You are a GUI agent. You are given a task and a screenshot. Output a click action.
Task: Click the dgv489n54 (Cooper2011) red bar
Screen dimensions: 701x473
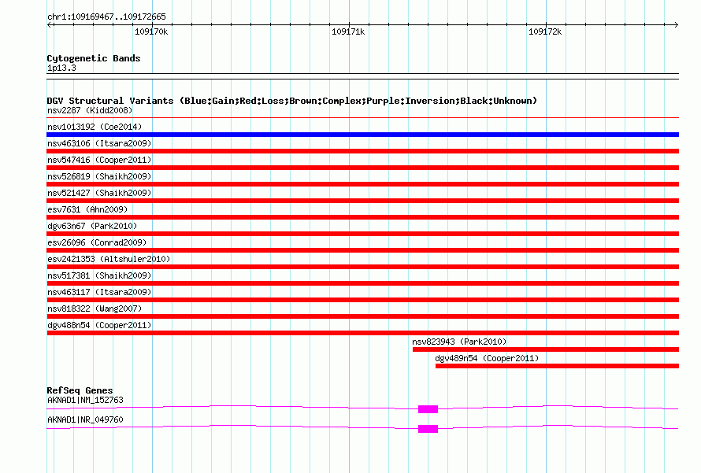tap(557, 366)
